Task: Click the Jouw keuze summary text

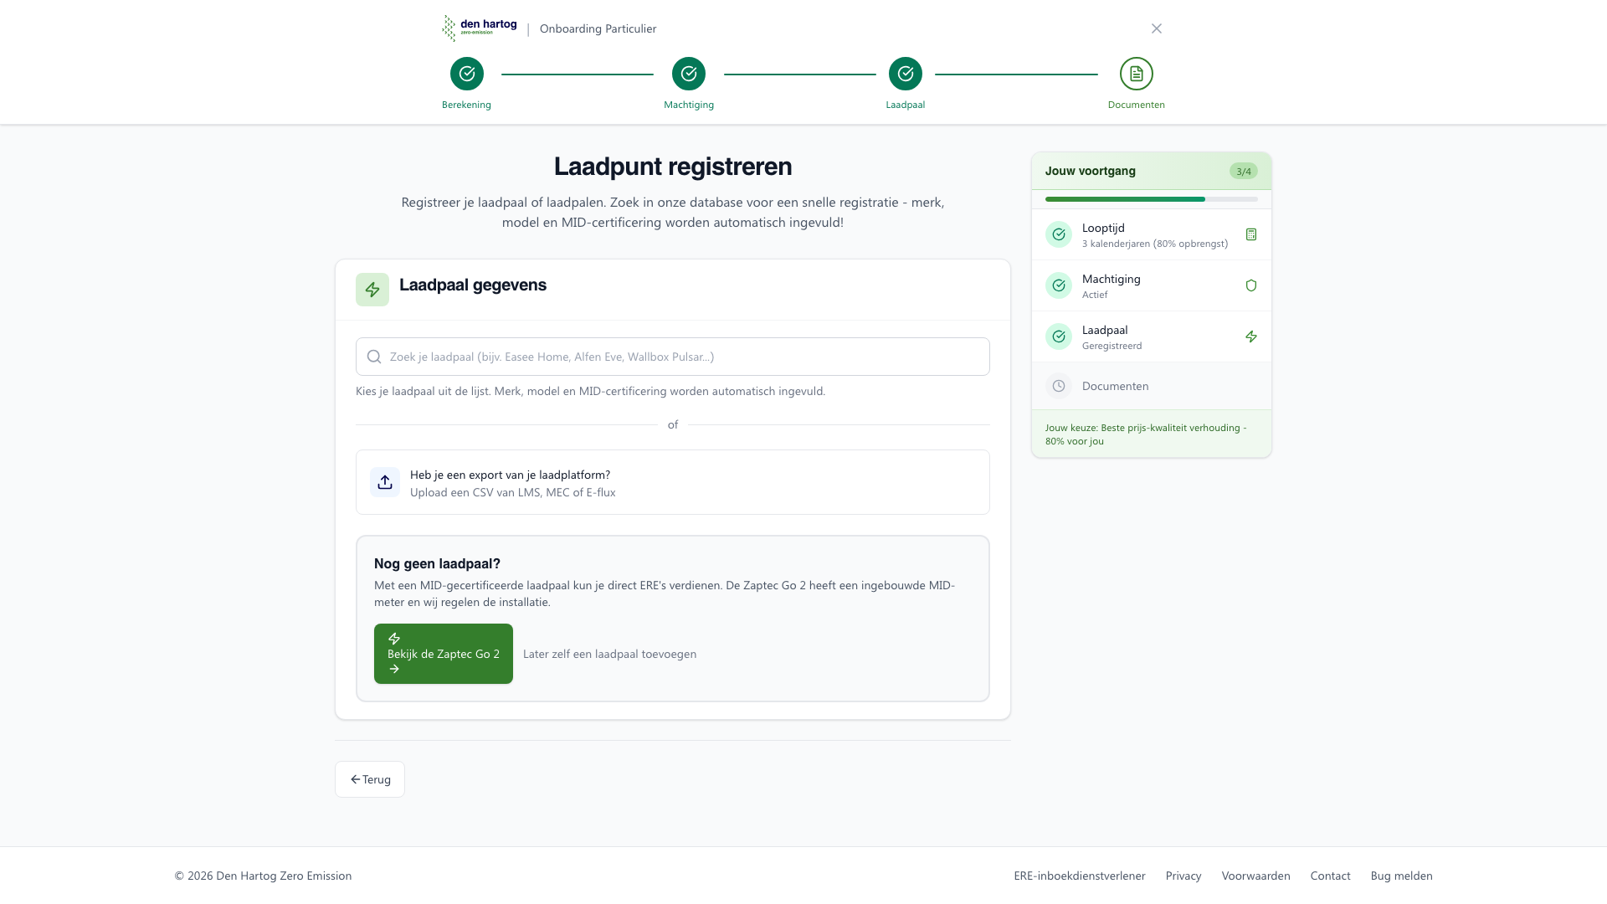Action: tap(1146, 434)
